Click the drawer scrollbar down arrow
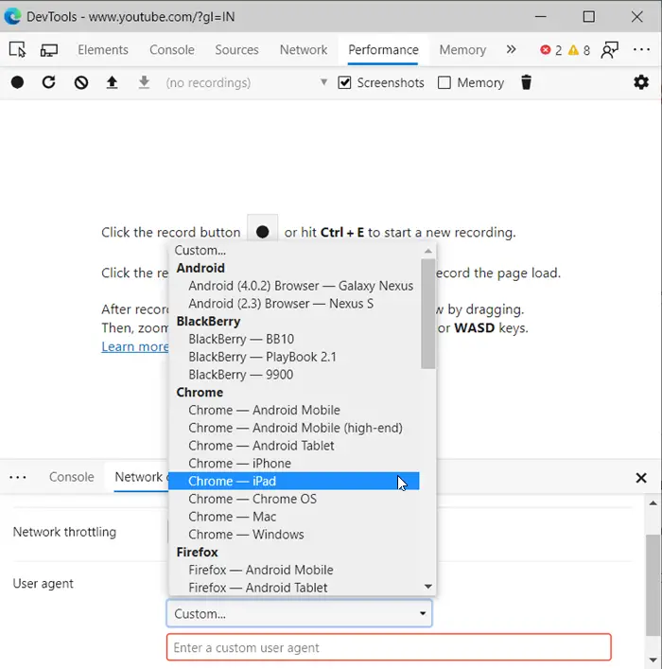The height and width of the screenshot is (669, 662). click(653, 660)
